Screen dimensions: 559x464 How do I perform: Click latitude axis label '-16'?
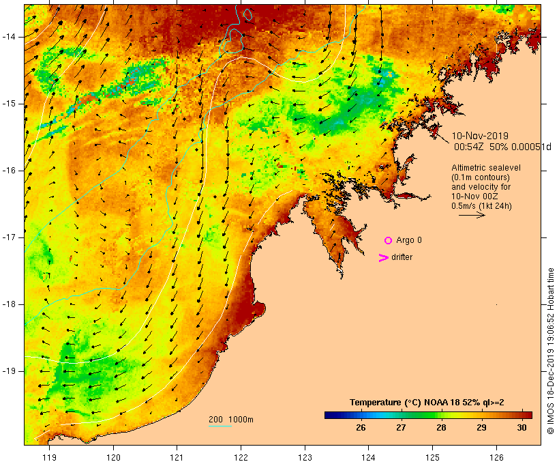coord(9,171)
